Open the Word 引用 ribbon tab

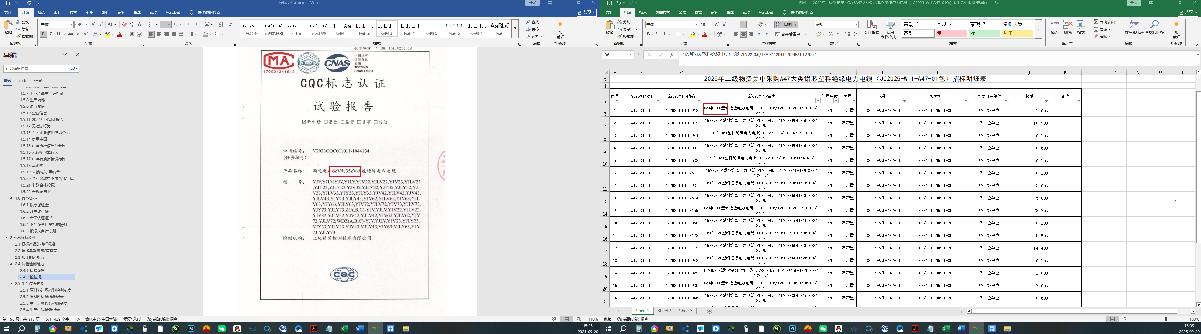coord(90,12)
